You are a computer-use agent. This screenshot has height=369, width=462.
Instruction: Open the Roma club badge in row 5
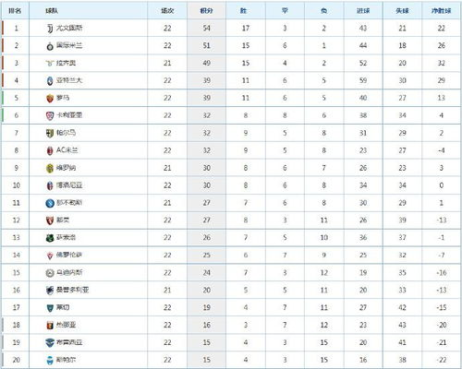[50, 99]
